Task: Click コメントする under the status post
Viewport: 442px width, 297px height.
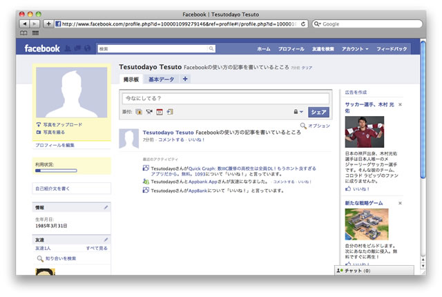Action: point(171,140)
